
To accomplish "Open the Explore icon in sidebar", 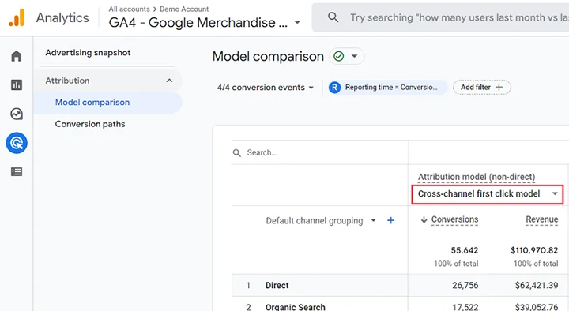I will 17,114.
